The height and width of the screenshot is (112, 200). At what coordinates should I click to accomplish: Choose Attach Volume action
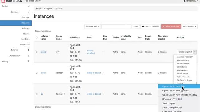(182, 70)
